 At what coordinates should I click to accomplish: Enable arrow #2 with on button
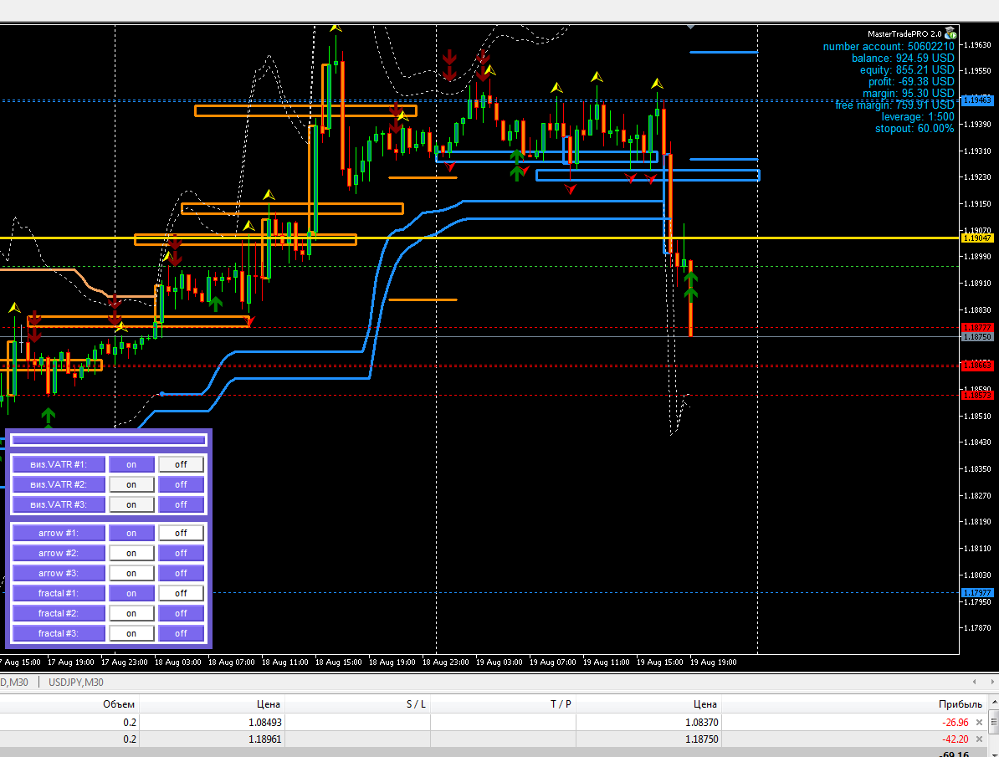tap(131, 553)
